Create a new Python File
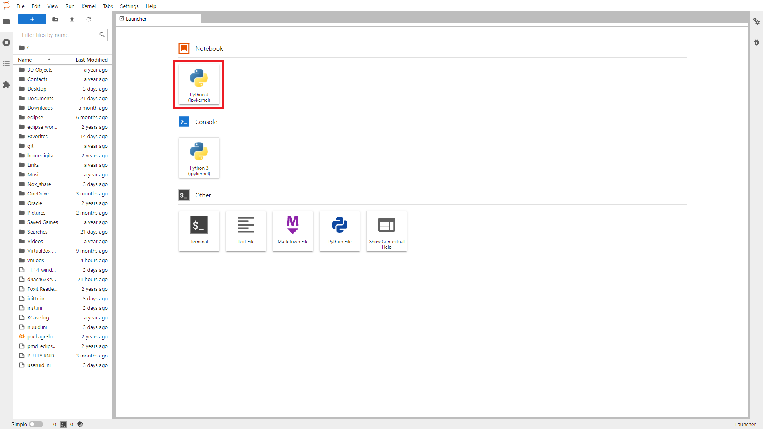The image size is (763, 429). point(340,231)
